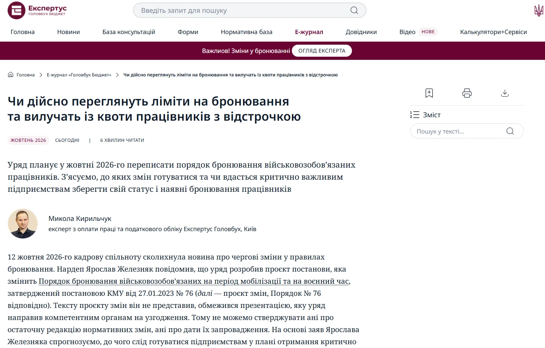Download the article with the download icon
The width and height of the screenshot is (545, 348).
pos(505,93)
